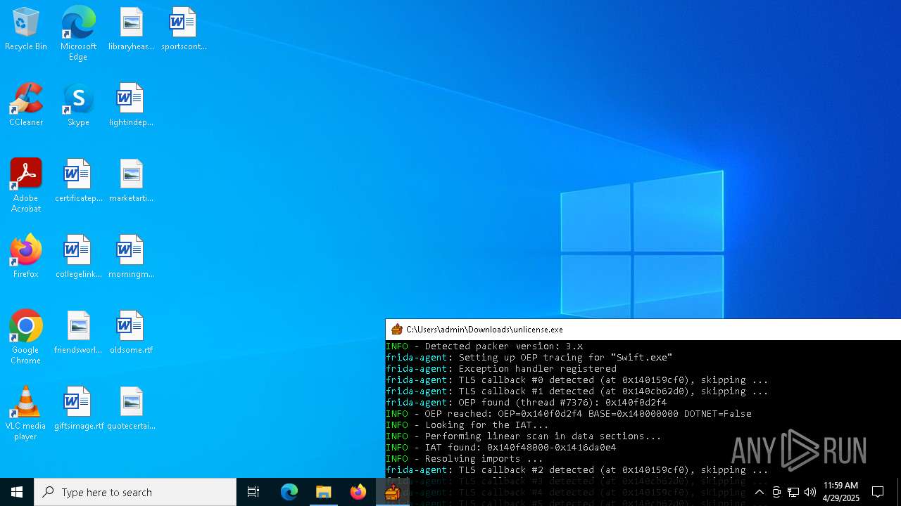This screenshot has width=901, height=506.
Task: Click the 'TLS callback #2 detected' line
Action: pyautogui.click(x=576, y=469)
